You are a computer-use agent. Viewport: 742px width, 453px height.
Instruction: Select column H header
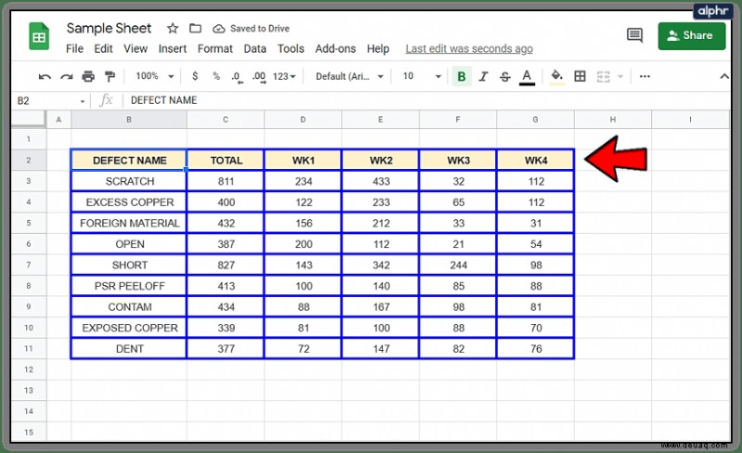[x=613, y=120]
